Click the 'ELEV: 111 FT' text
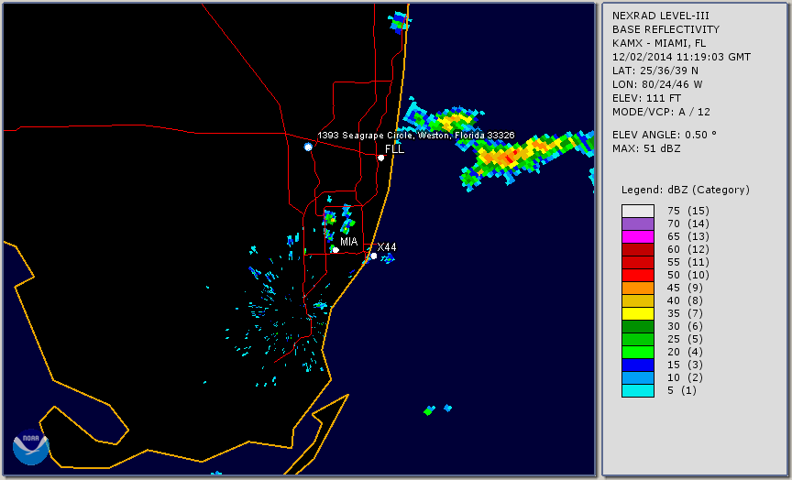Image resolution: width=792 pixels, height=480 pixels. coord(646,98)
